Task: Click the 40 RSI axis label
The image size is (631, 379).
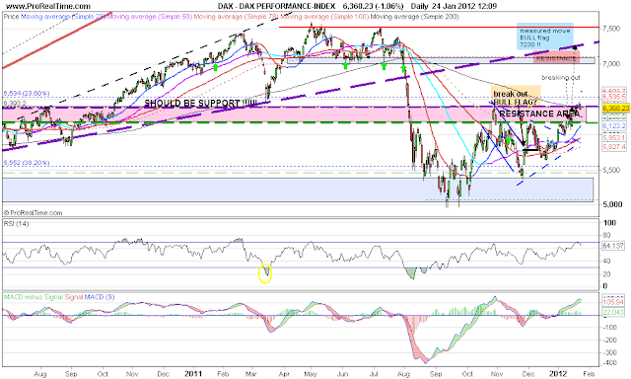Action: coord(608,261)
